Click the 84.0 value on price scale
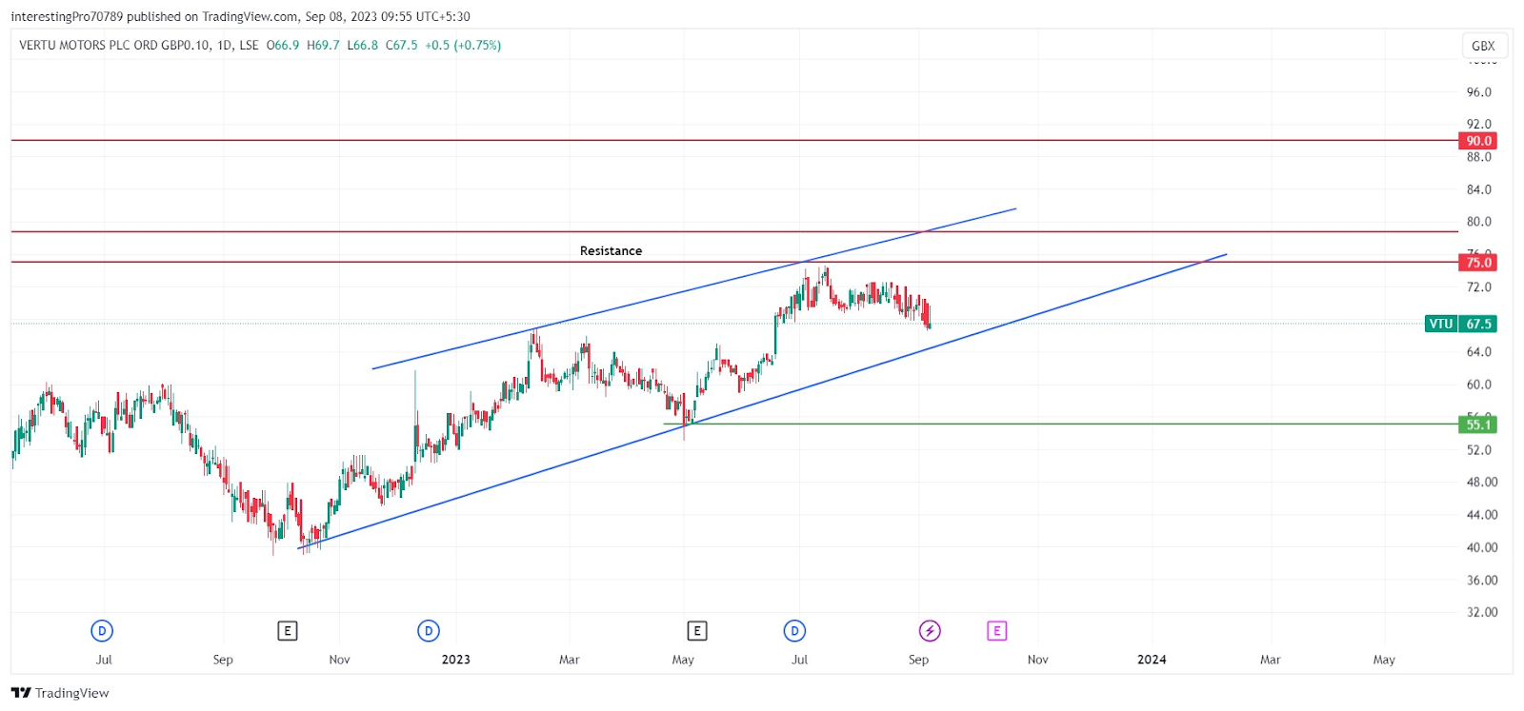Viewport: 1524px width, 711px height. [1479, 189]
